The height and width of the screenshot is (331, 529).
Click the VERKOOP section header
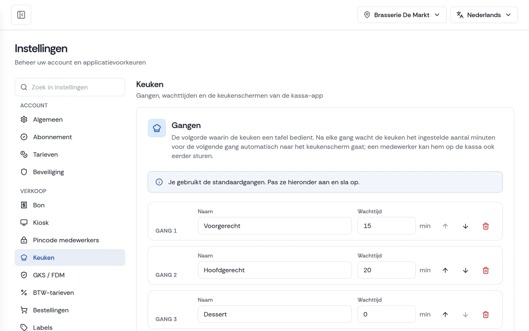point(33,191)
